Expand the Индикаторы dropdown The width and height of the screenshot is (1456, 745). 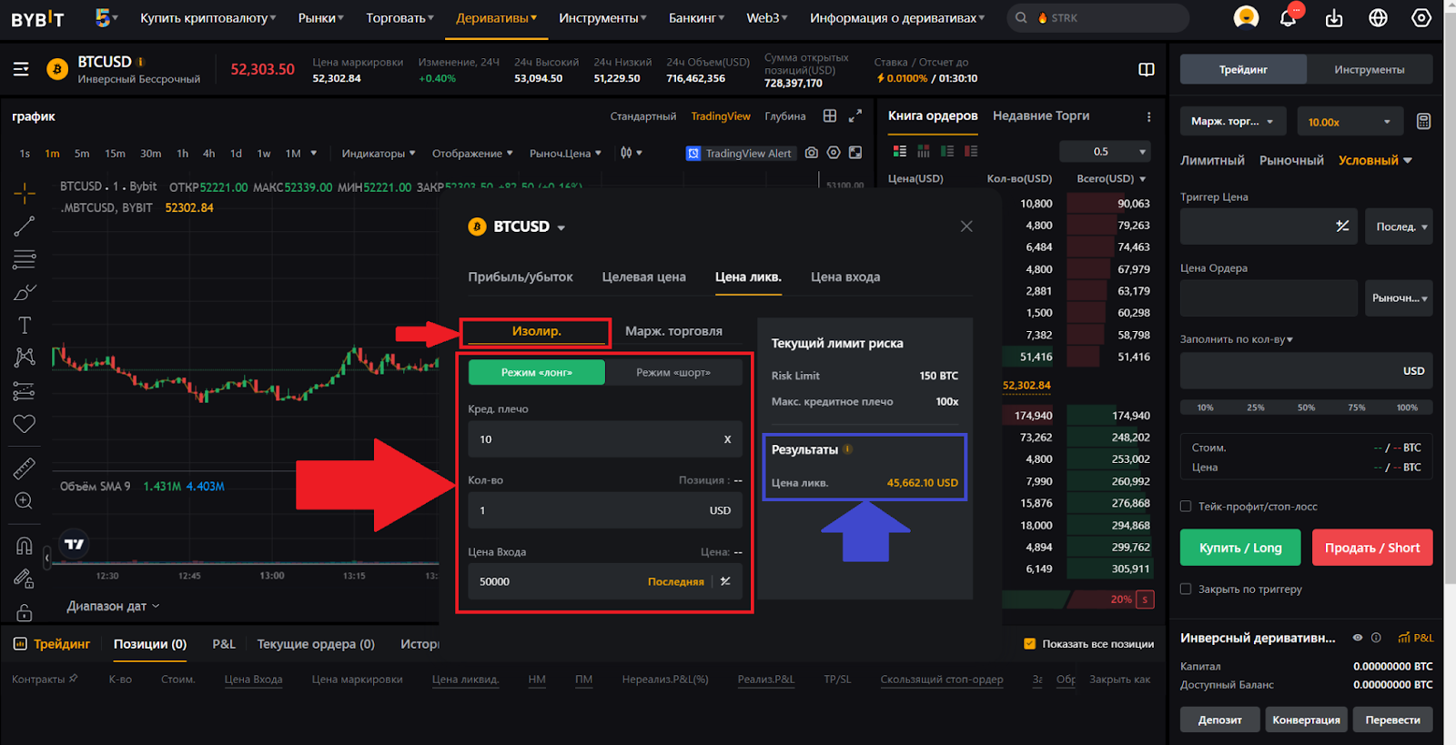tap(378, 154)
